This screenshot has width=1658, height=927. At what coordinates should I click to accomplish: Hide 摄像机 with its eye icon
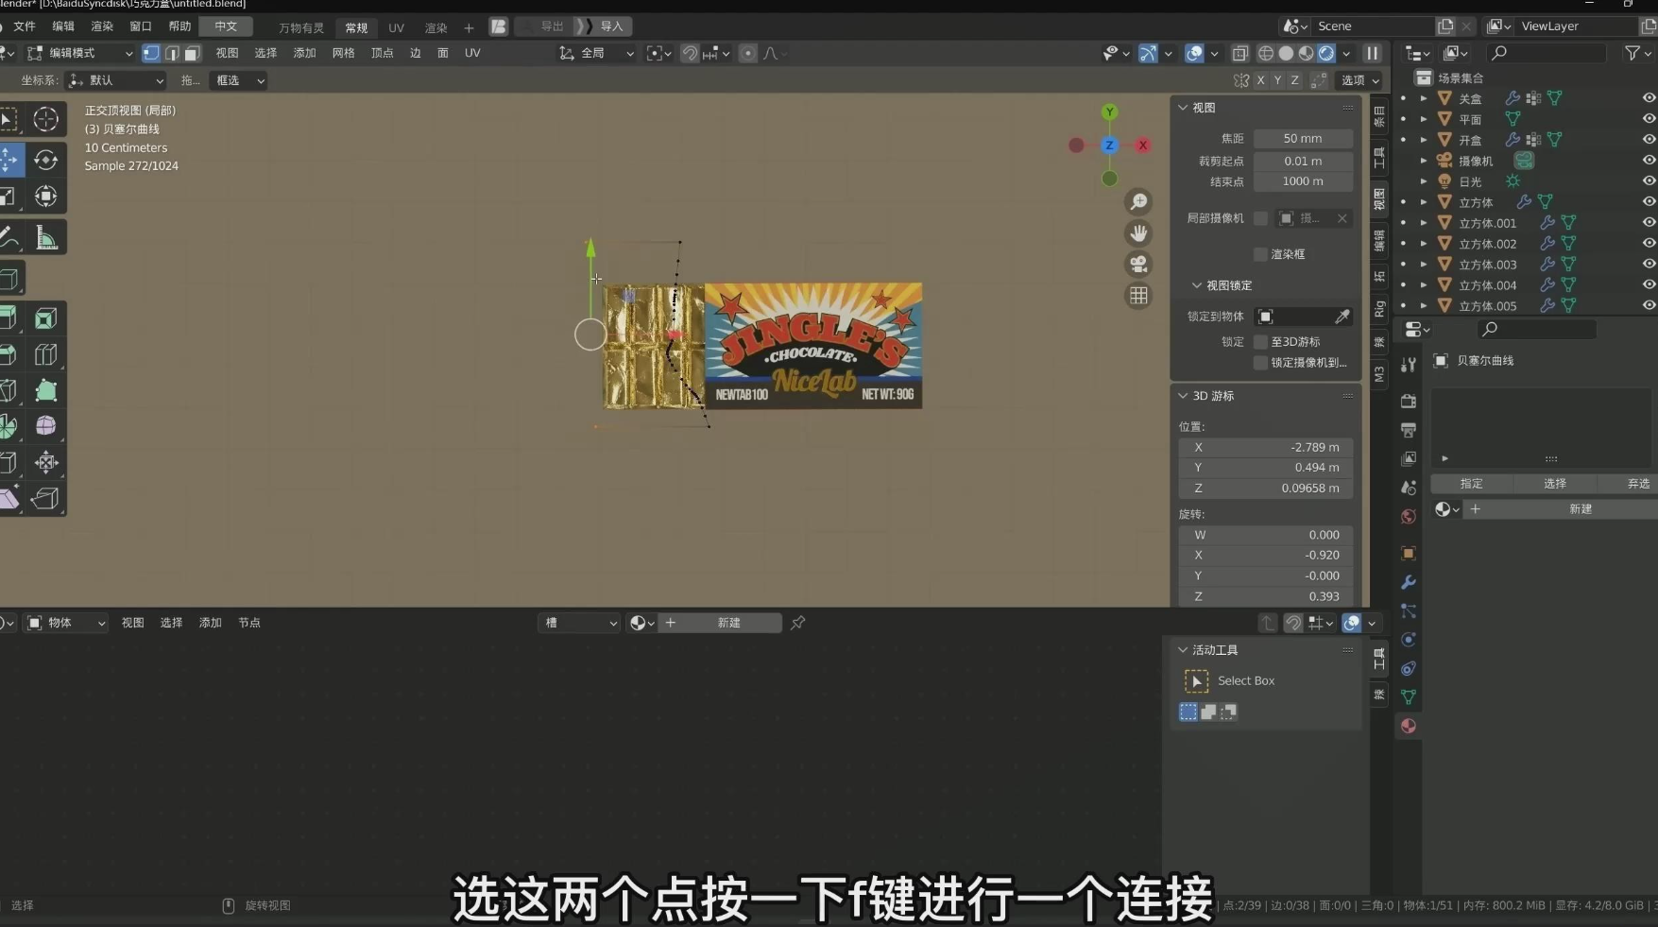coord(1649,161)
